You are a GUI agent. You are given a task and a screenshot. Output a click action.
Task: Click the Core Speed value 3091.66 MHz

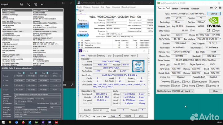102,94
